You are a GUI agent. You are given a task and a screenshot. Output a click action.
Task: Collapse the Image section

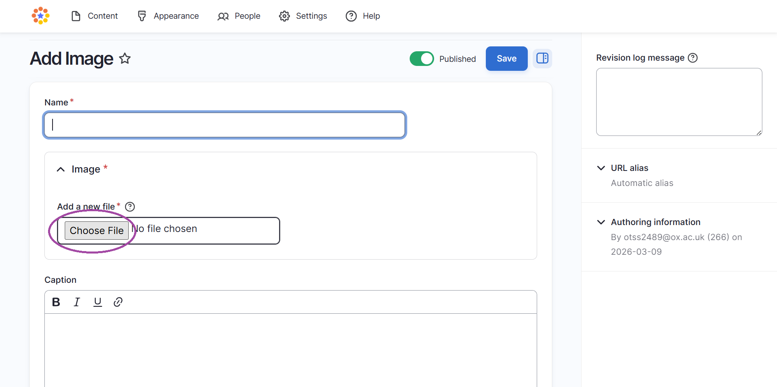(60, 169)
